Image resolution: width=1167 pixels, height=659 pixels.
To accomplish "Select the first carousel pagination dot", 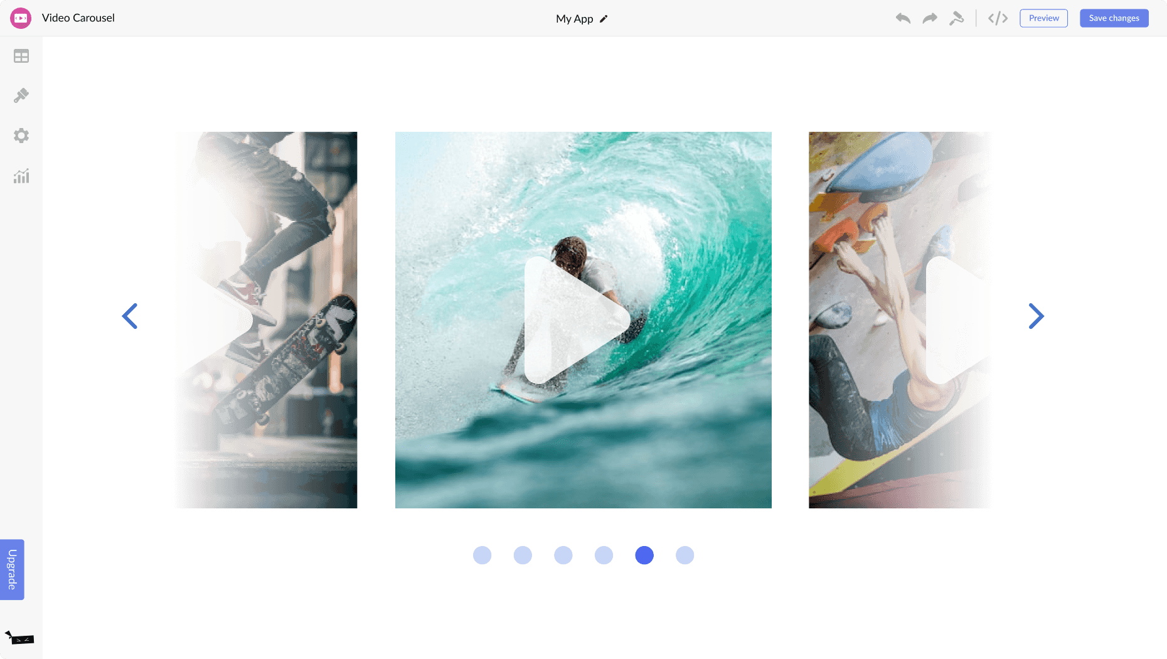I will click(482, 555).
